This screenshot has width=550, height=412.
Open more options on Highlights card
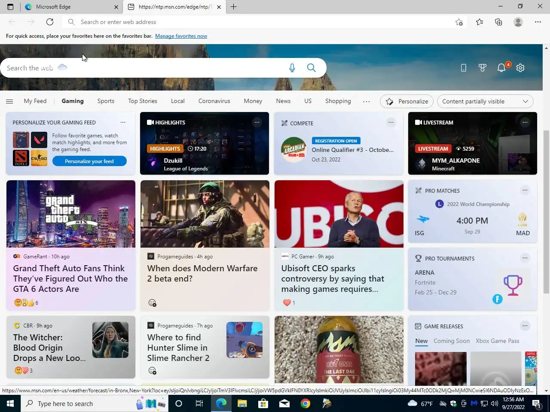pyautogui.click(x=257, y=122)
